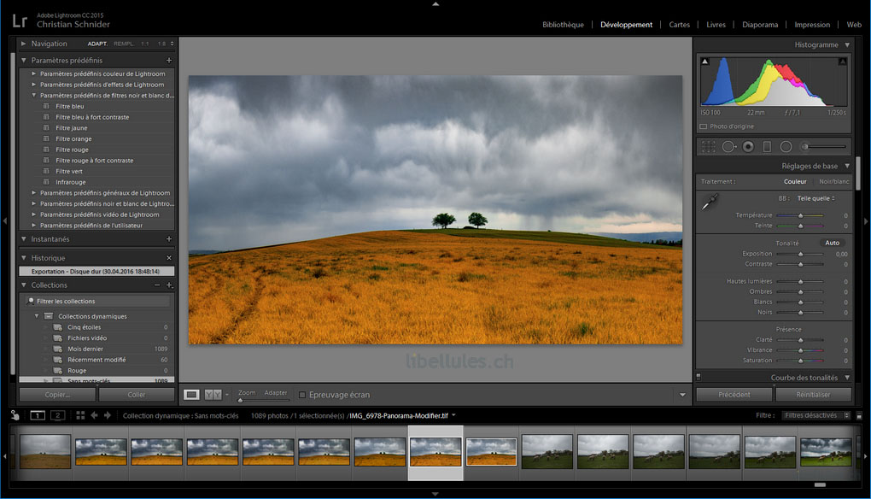Remove collection with the minus icon
Screen dimensions: 871x499
pos(157,285)
